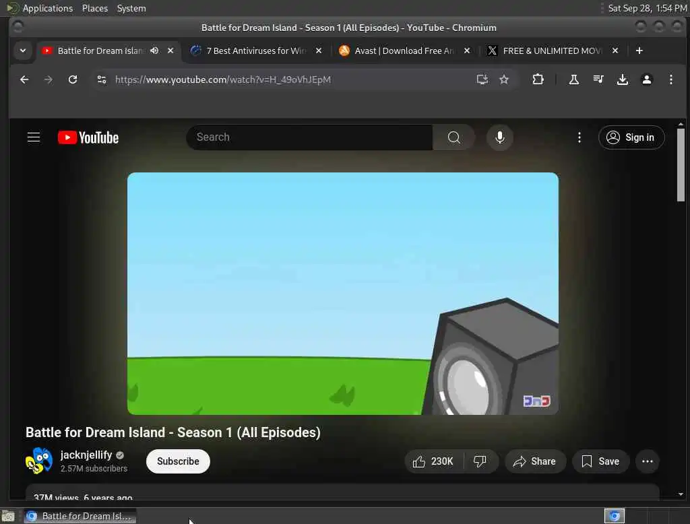The width and height of the screenshot is (690, 524).
Task: Mute the Battle for Dream Island tab
Action: (154, 51)
